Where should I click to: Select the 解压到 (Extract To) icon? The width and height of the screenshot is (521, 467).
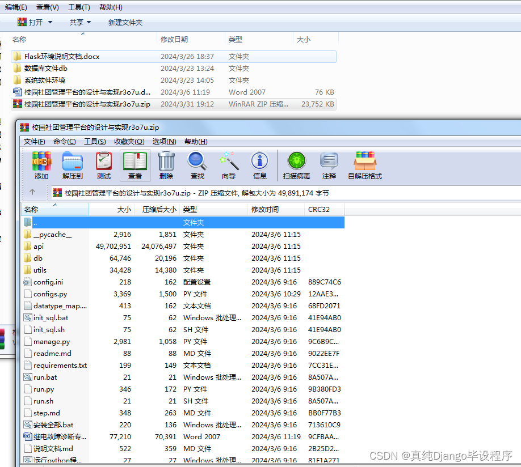pyautogui.click(x=73, y=165)
